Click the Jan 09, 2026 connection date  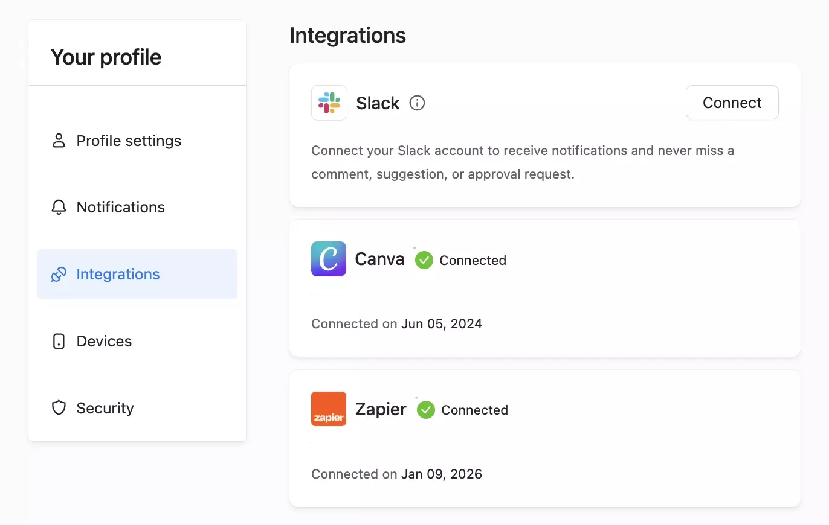click(x=442, y=474)
